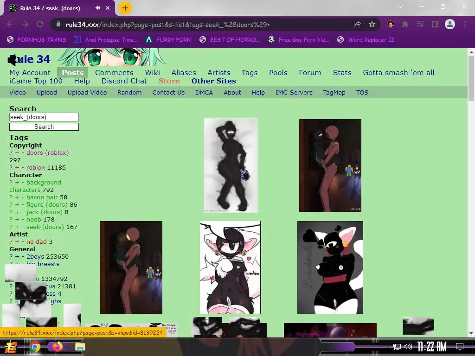Open the My Account menu item

[x=30, y=73]
